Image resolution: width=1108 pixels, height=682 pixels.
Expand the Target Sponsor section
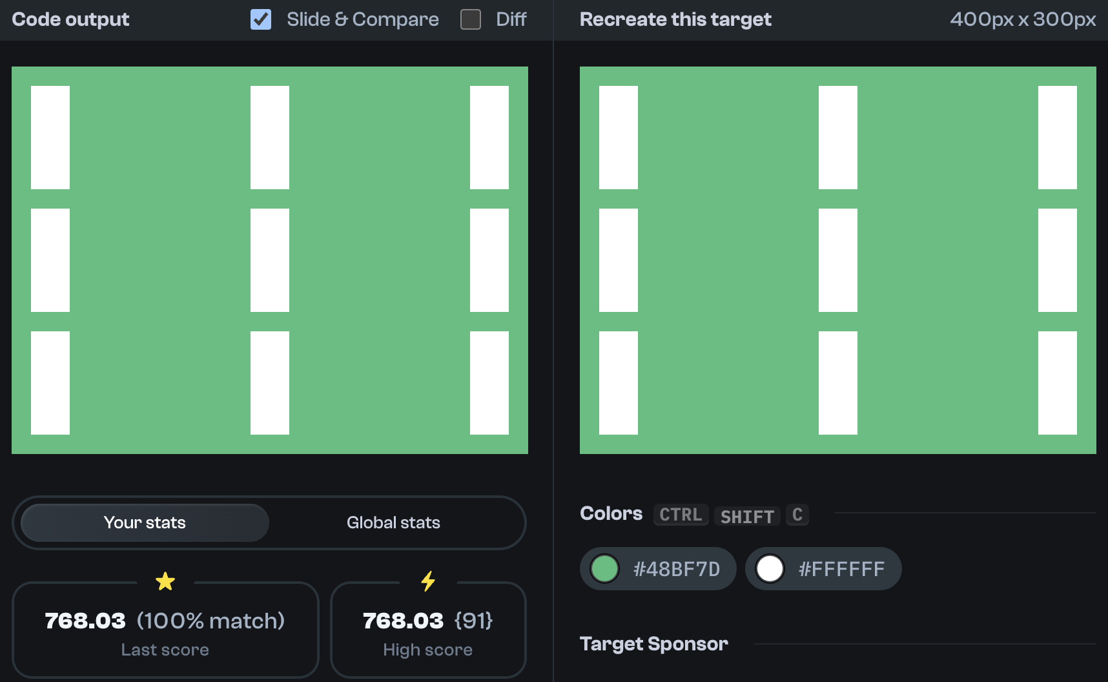click(x=653, y=643)
